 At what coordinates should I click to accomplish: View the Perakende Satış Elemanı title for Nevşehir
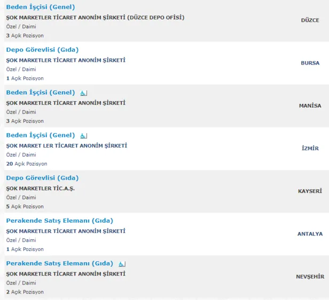[x=59, y=263]
